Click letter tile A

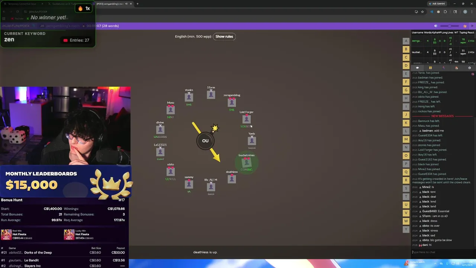pos(406,41)
